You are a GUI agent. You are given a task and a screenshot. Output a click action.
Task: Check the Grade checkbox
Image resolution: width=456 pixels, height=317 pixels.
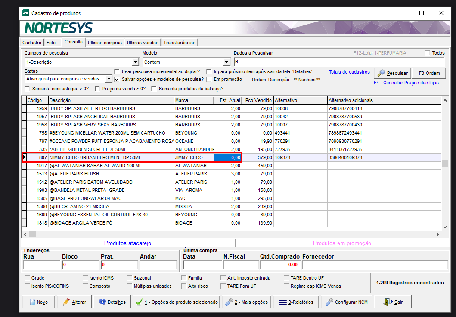(27, 278)
